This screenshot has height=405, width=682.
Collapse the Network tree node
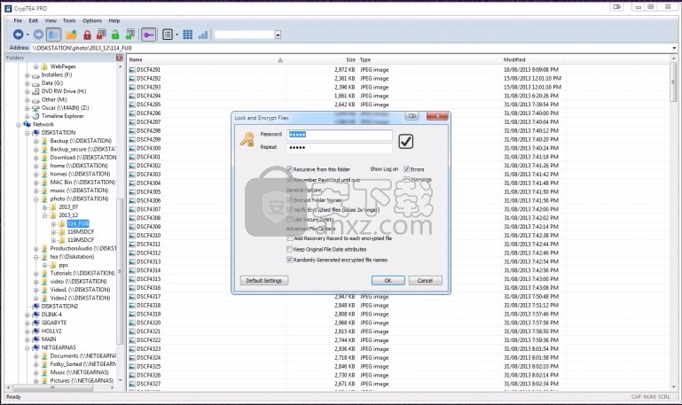pos(19,125)
